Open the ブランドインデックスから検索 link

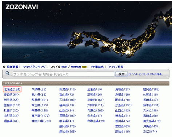pos(145,74)
